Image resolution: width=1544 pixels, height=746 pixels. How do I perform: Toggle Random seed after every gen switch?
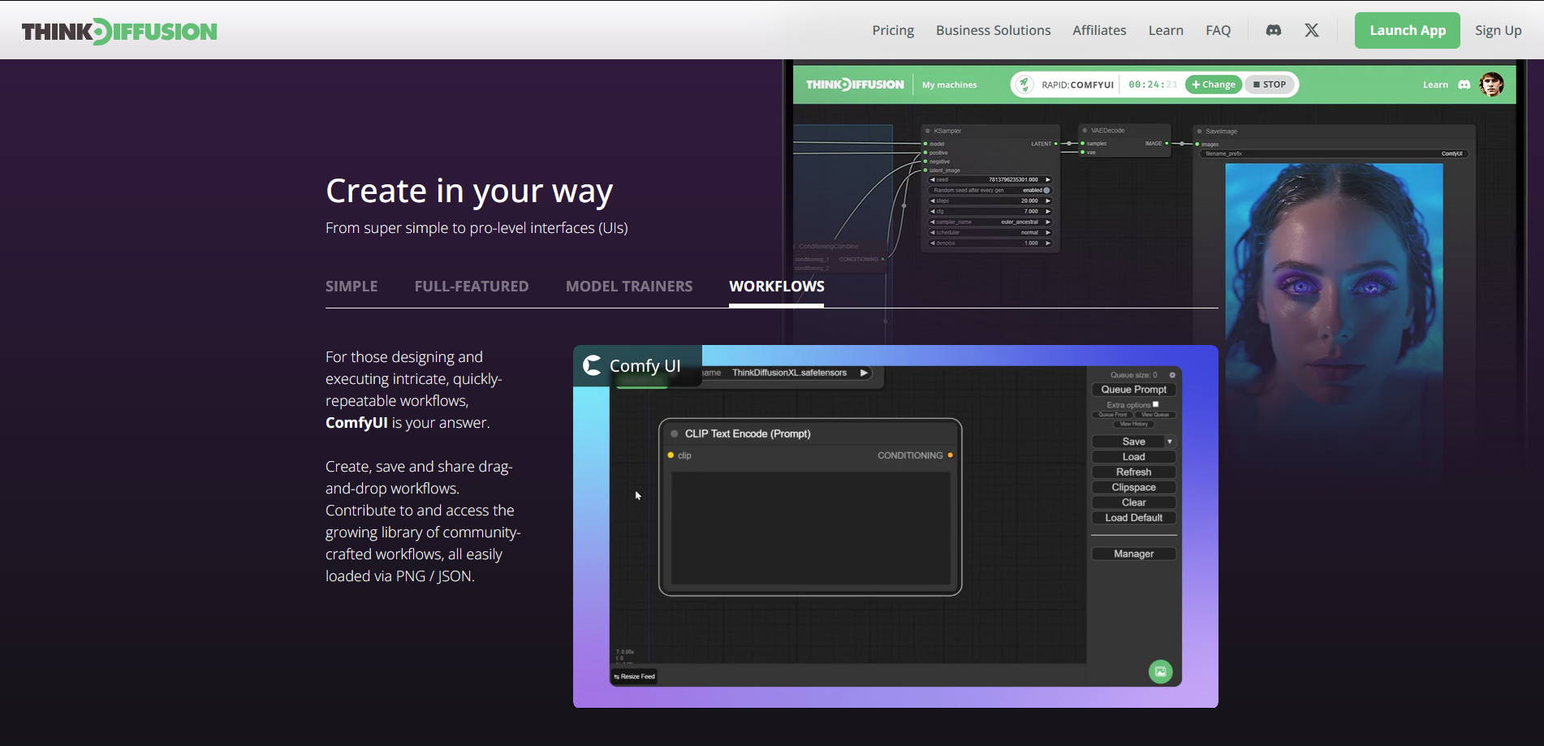coord(1046,190)
